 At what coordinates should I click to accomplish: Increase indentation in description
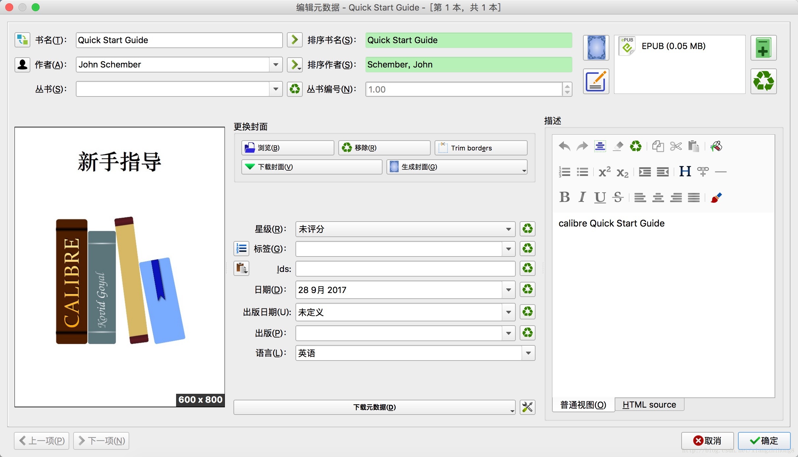(x=645, y=172)
